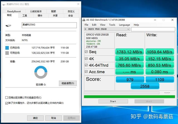Open the Language menu in AS SSD

click(x=124, y=25)
